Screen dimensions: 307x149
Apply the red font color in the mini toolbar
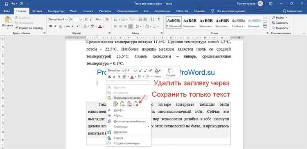coord(132,77)
